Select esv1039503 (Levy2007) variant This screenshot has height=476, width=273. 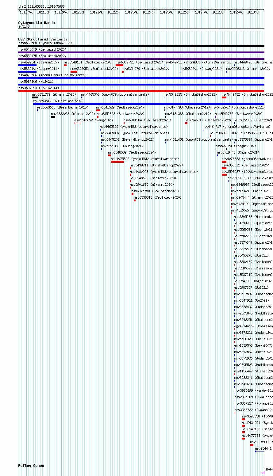pos(254,346)
